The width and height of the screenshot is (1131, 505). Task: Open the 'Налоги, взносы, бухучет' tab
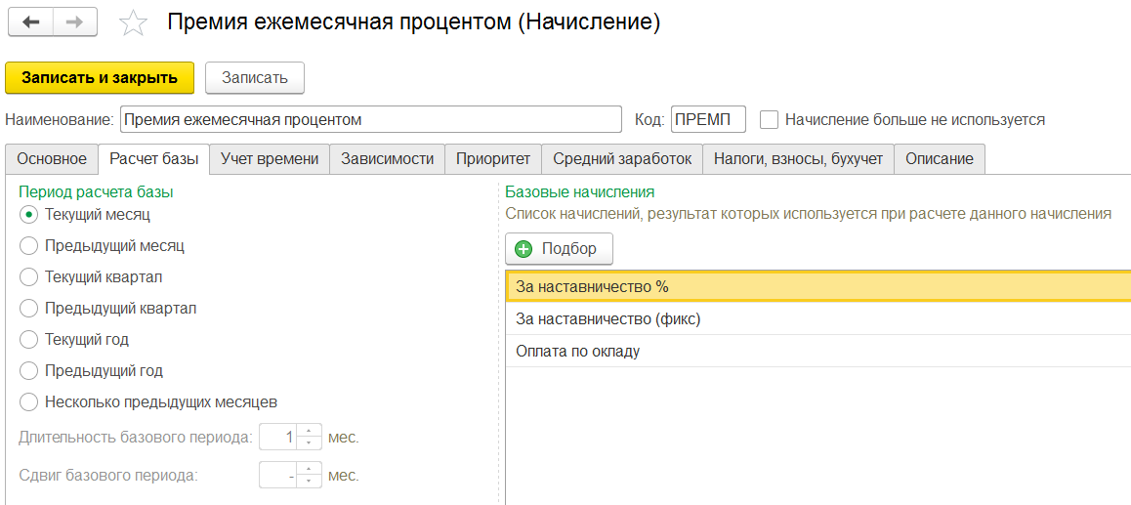(x=798, y=158)
